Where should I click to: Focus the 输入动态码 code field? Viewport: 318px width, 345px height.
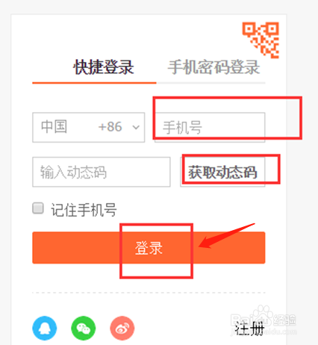click(x=102, y=172)
